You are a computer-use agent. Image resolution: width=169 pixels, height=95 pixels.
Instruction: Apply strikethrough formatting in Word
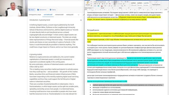[x=103, y=4]
